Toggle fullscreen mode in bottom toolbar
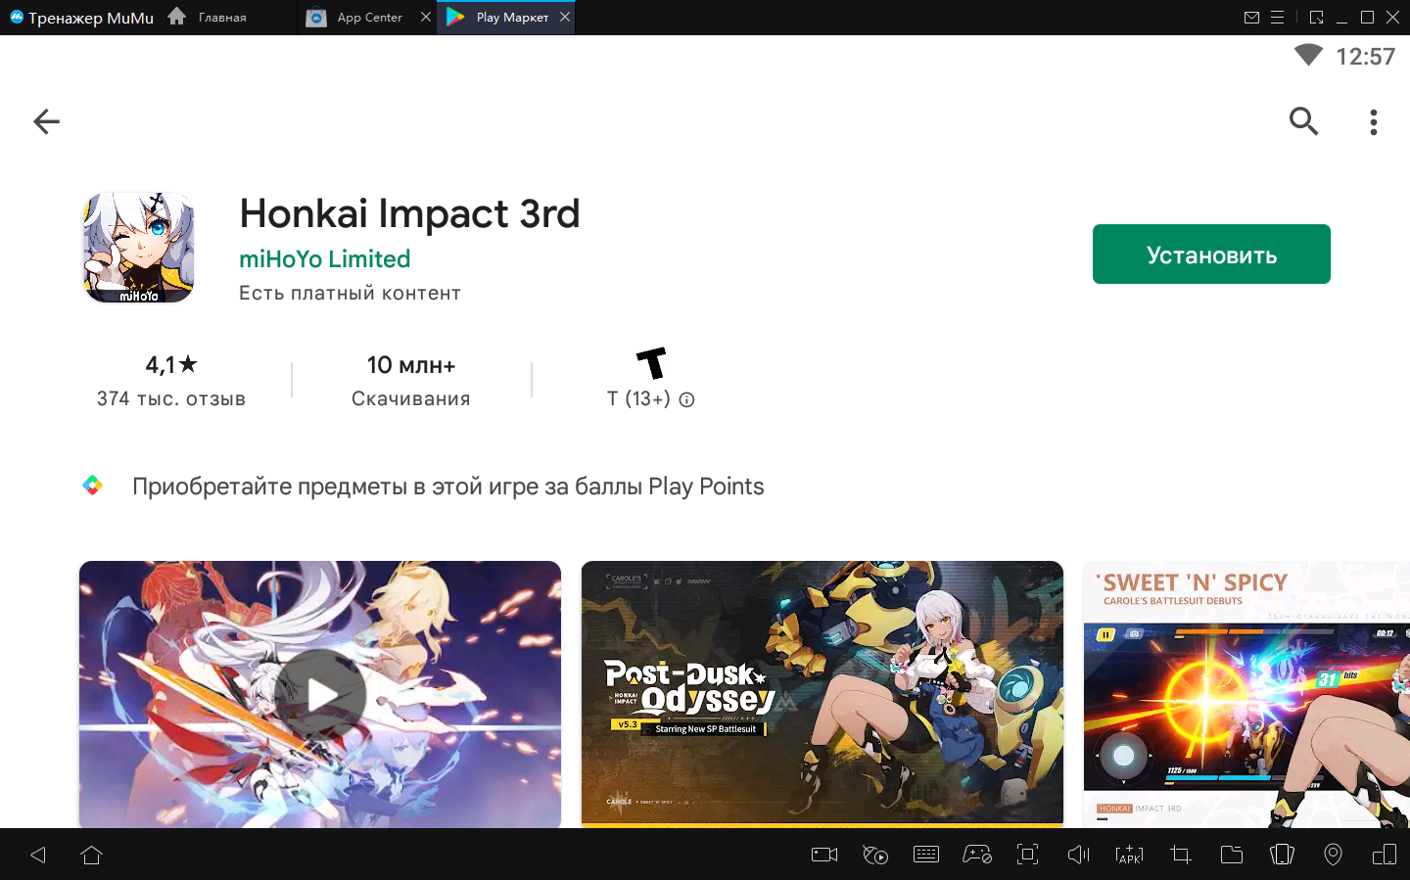This screenshot has width=1410, height=880. (1027, 855)
